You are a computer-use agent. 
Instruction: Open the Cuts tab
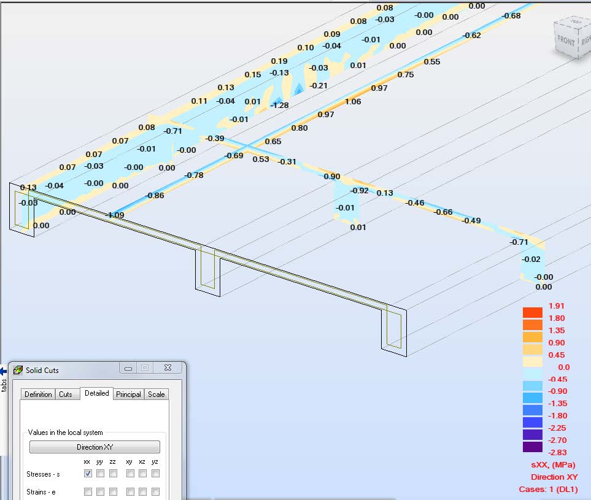coord(67,394)
